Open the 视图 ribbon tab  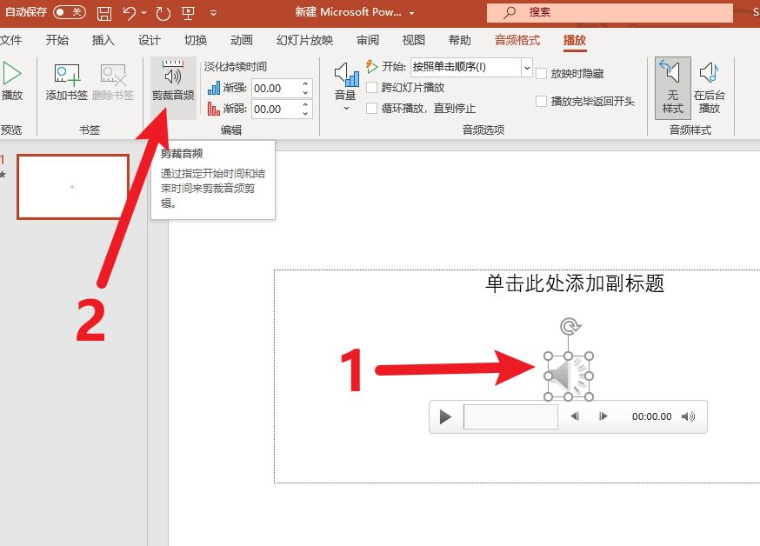(415, 39)
